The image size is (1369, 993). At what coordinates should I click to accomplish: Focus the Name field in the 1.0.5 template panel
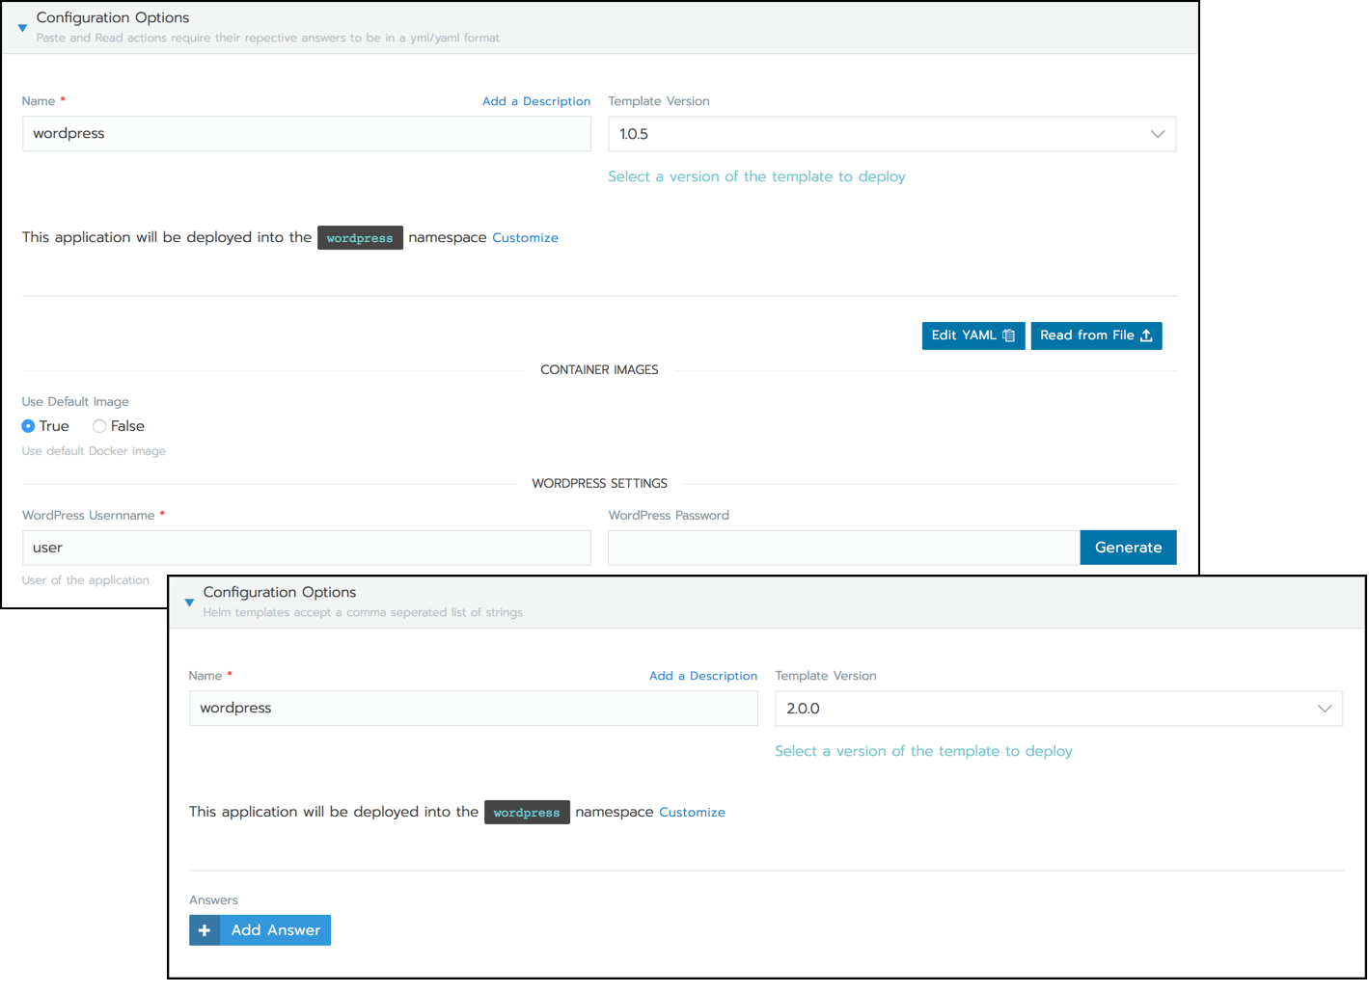click(x=307, y=134)
